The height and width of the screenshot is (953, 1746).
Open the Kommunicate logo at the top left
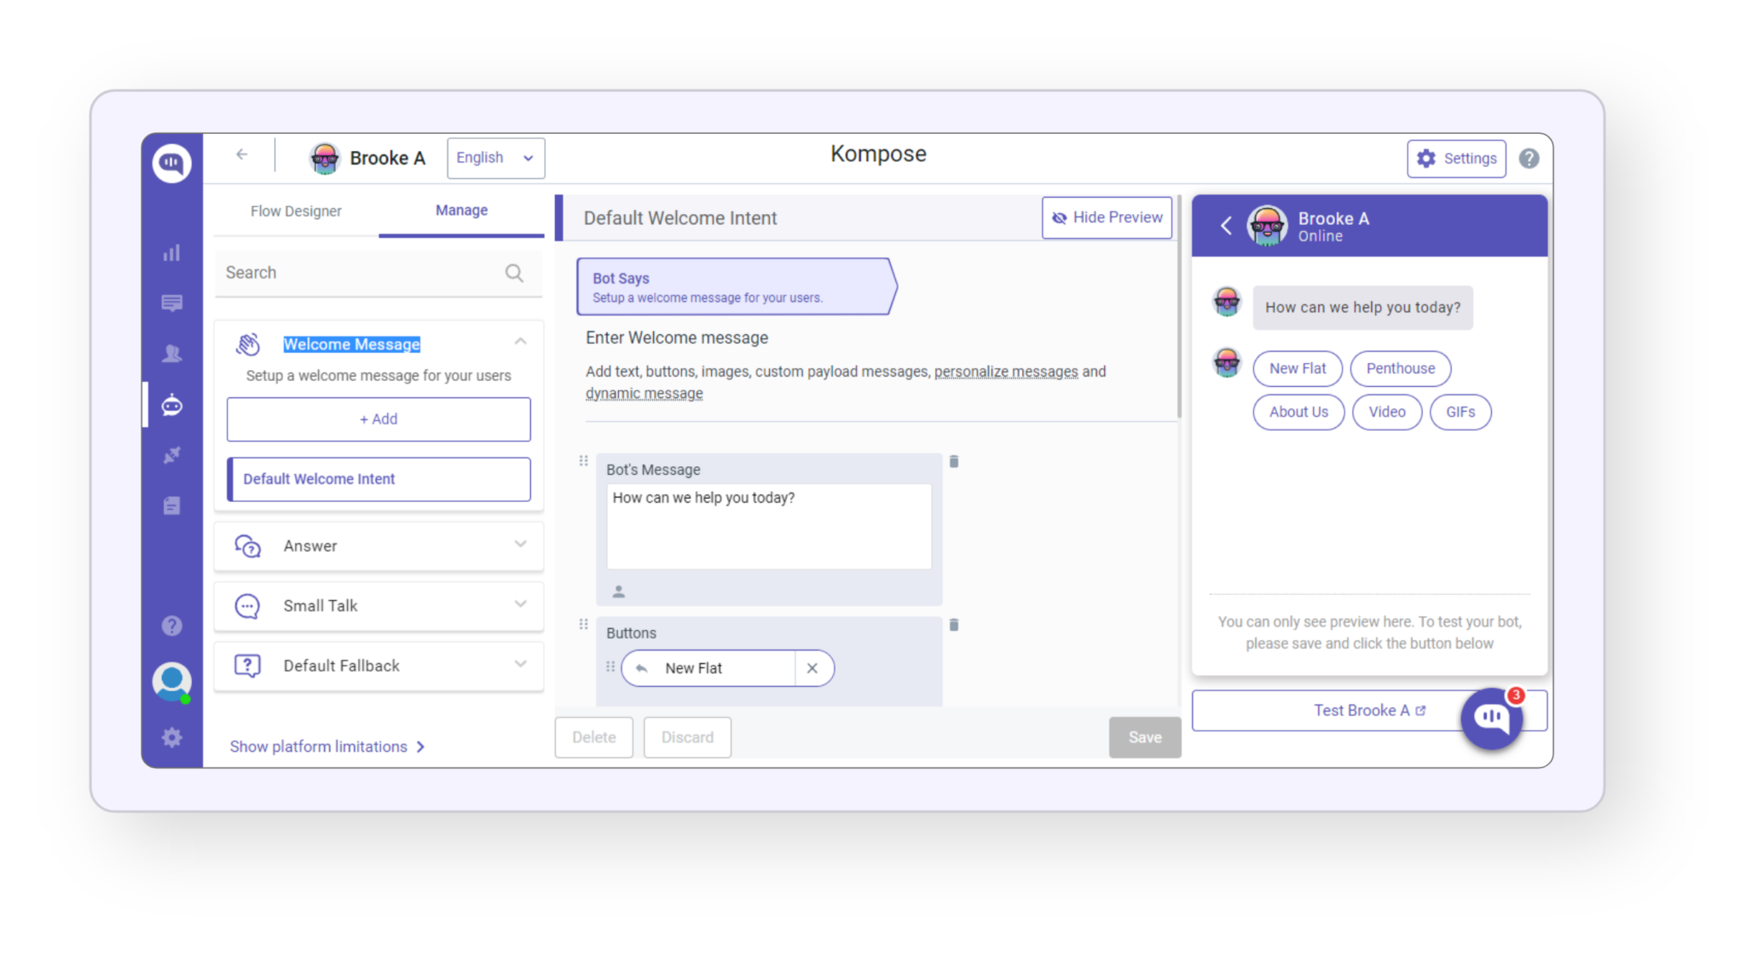171,163
